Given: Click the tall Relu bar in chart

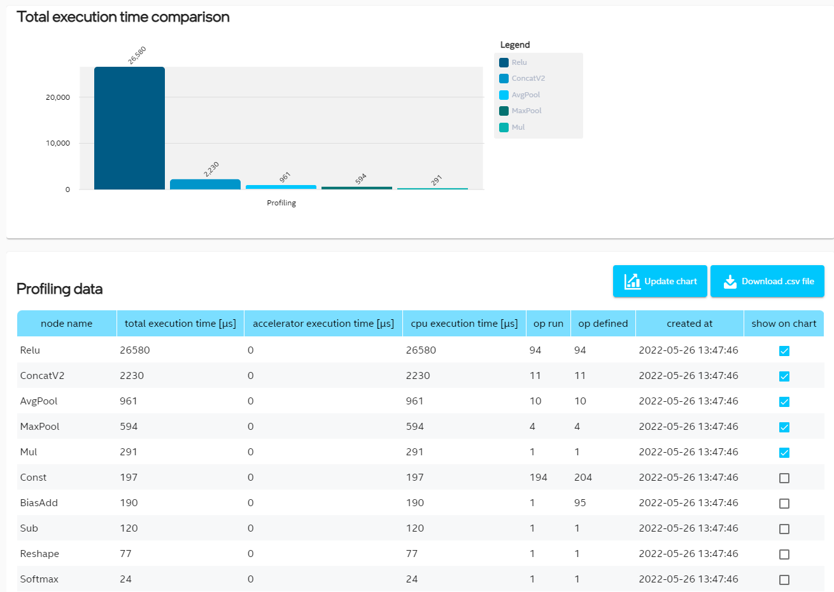Looking at the screenshot, I should tap(129, 128).
